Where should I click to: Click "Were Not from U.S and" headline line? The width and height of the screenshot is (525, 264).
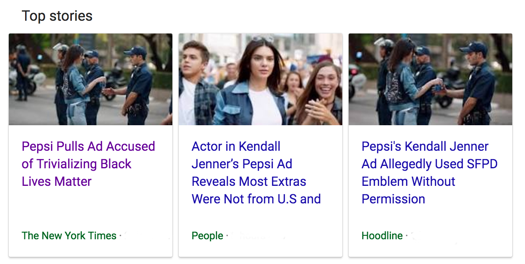256,199
